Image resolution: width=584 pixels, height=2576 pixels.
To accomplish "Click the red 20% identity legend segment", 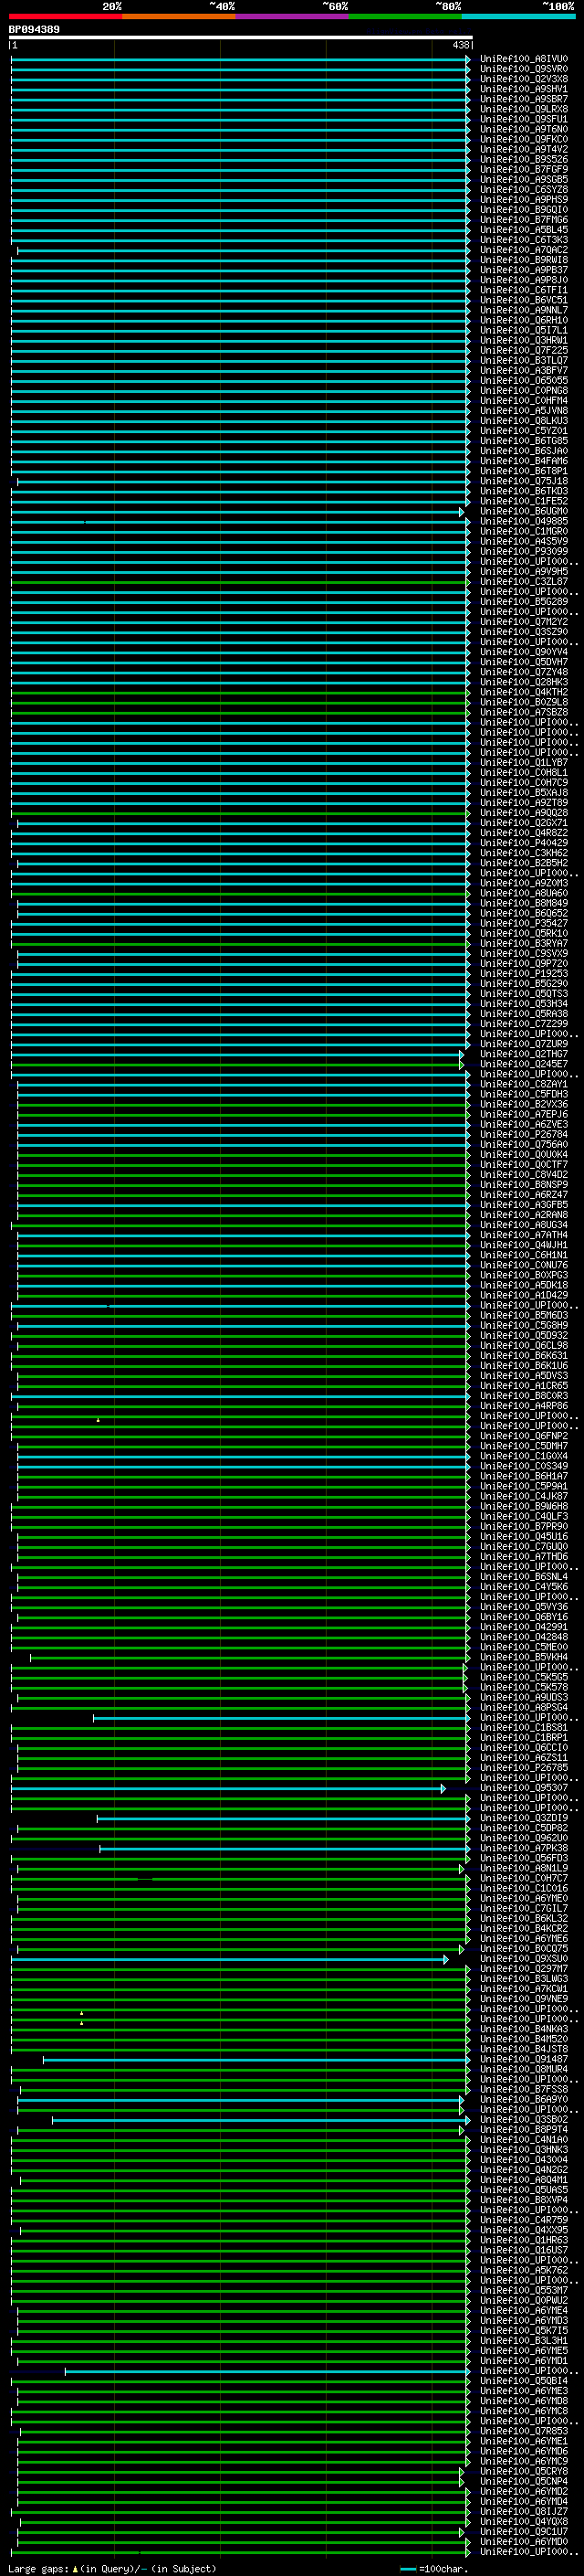I will click(66, 16).
